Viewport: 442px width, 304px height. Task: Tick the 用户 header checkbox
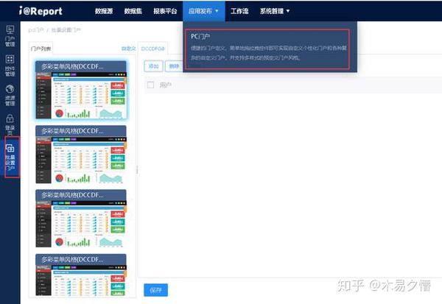pos(150,85)
